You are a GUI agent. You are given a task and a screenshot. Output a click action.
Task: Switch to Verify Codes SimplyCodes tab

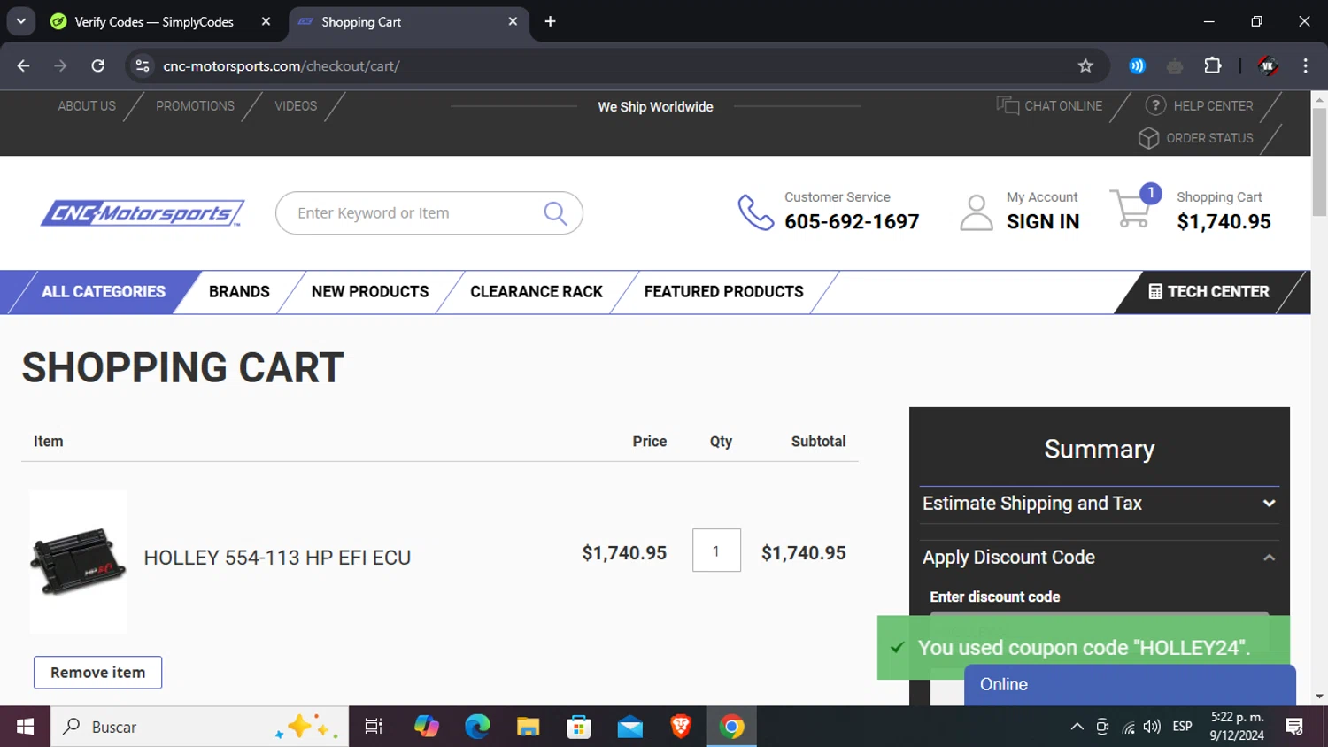(154, 21)
